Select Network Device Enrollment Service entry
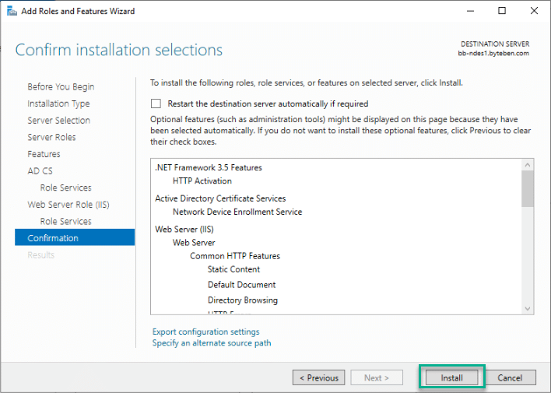 pos(237,212)
